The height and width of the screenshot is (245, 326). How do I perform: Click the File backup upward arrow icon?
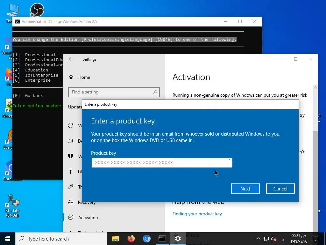(70, 171)
